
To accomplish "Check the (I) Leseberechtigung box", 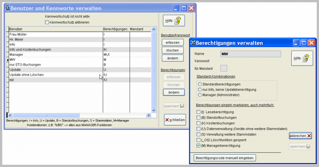I will pyautogui.click(x=198, y=112).
